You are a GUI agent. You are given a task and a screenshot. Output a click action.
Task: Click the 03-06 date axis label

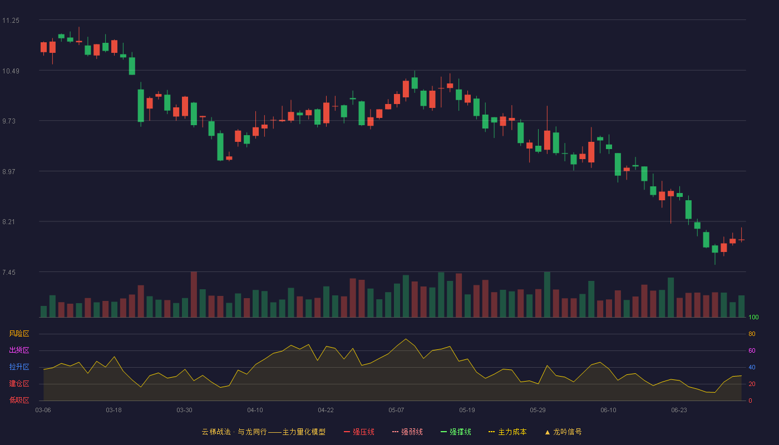point(43,410)
